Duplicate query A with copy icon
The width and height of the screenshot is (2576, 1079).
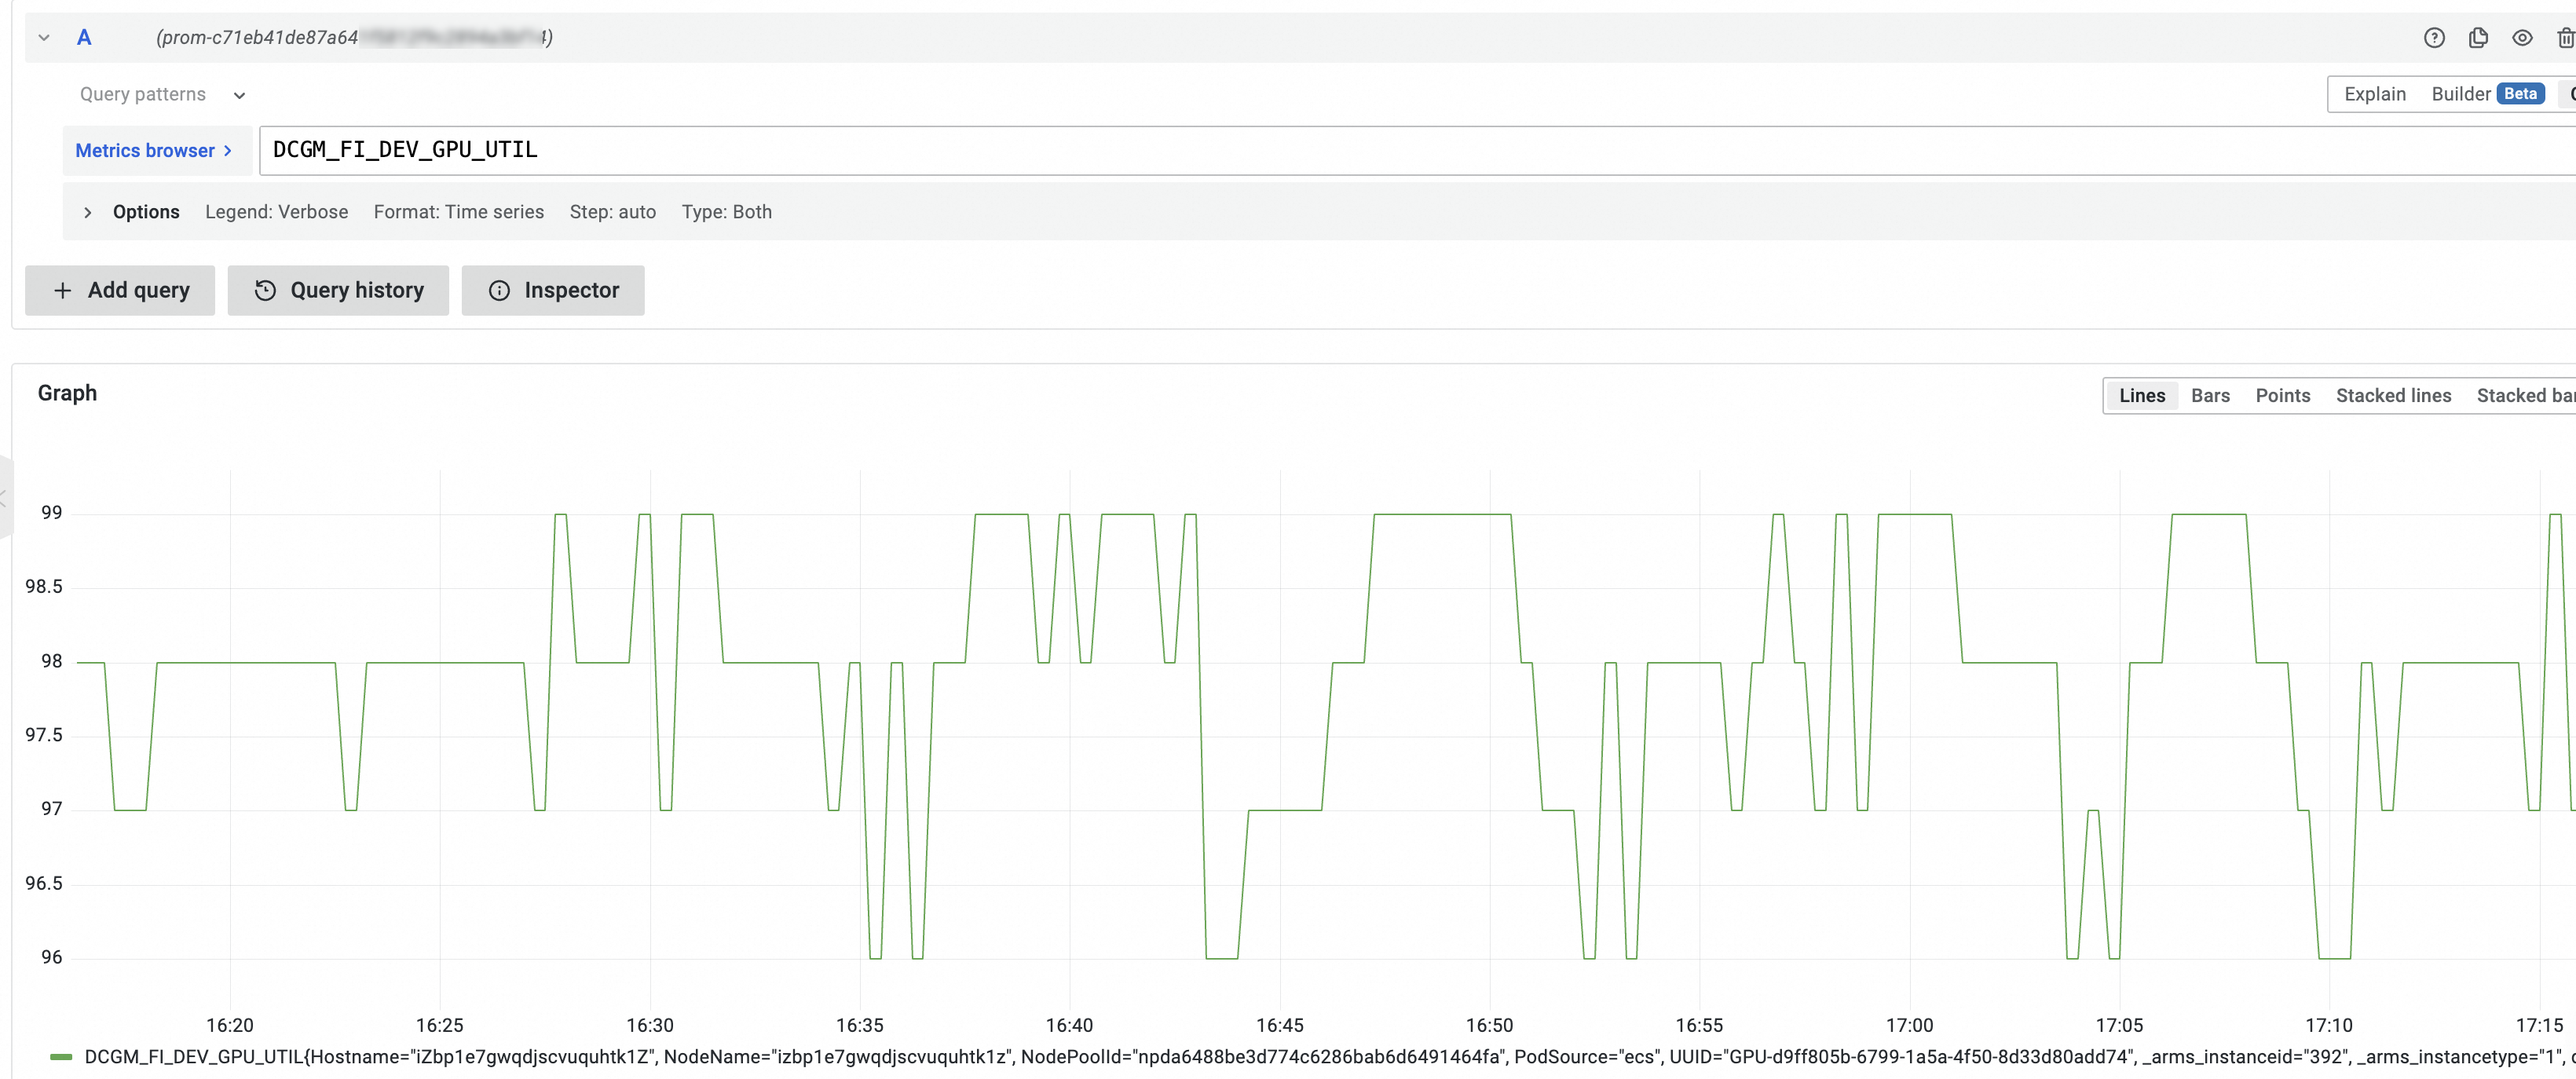click(2478, 38)
